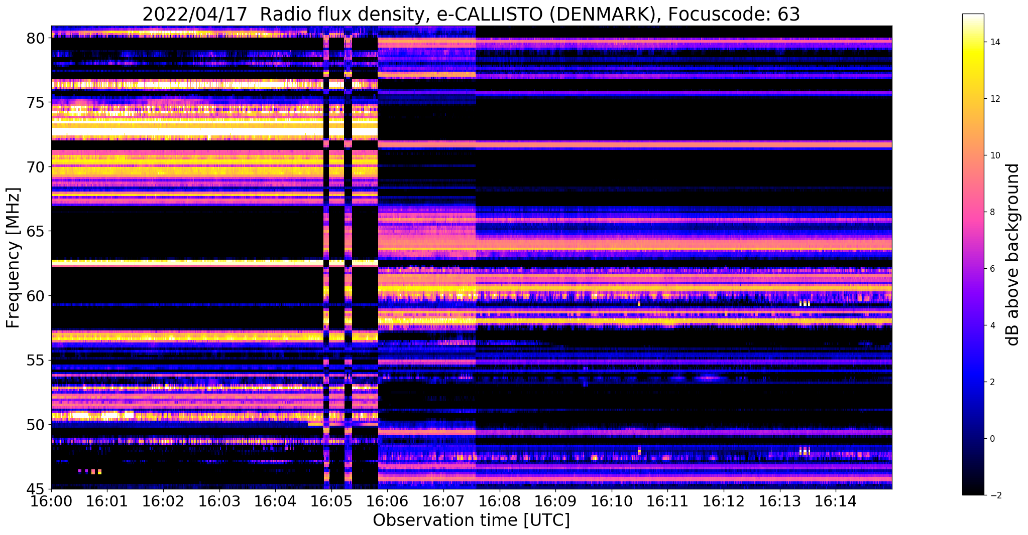The image size is (1028, 535).
Task: Click the 50 MHz frequency tick label
Action: (36, 425)
